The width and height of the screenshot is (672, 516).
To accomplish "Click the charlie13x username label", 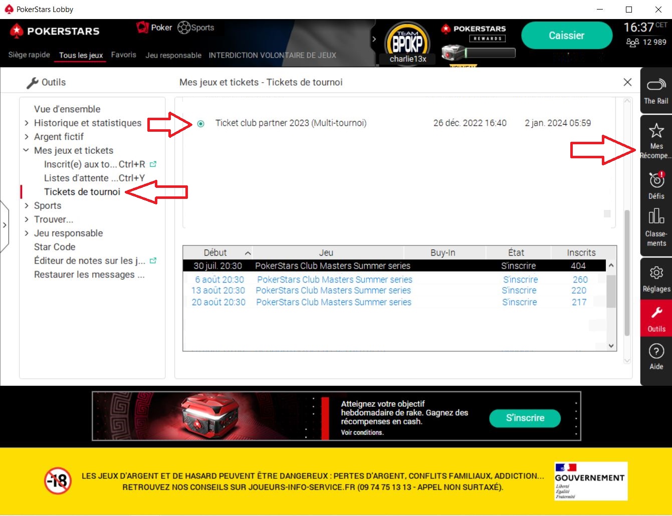I will (408, 59).
